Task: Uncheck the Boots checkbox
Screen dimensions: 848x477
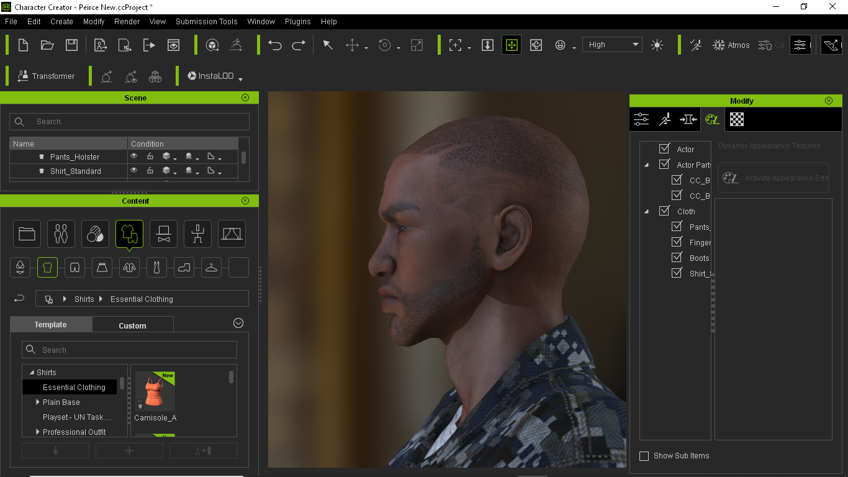Action: click(677, 257)
